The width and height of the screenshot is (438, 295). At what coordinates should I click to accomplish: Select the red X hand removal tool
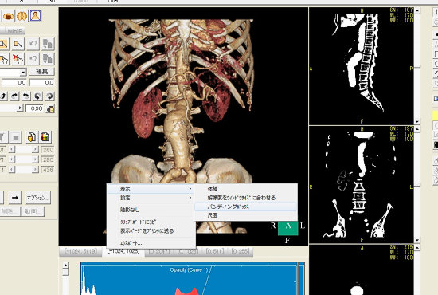18,58
